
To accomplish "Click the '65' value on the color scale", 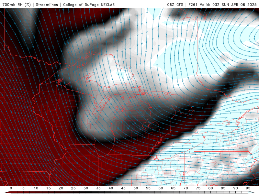I will pyautogui.click(x=173, y=188).
